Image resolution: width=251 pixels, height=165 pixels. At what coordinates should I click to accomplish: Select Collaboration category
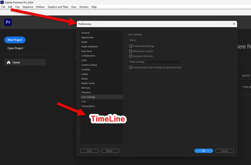[x=102, y=56]
